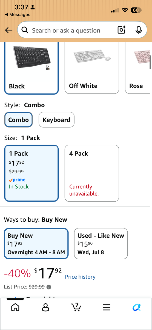Select the Buy New option

point(36,243)
